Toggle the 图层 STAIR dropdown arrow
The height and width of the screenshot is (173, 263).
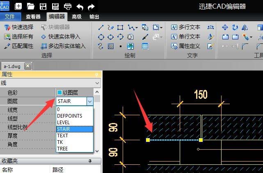pyautogui.click(x=90, y=101)
